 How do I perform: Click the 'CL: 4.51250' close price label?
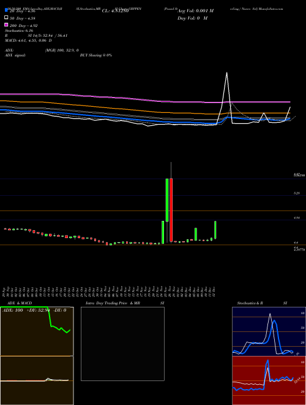tap(115, 11)
